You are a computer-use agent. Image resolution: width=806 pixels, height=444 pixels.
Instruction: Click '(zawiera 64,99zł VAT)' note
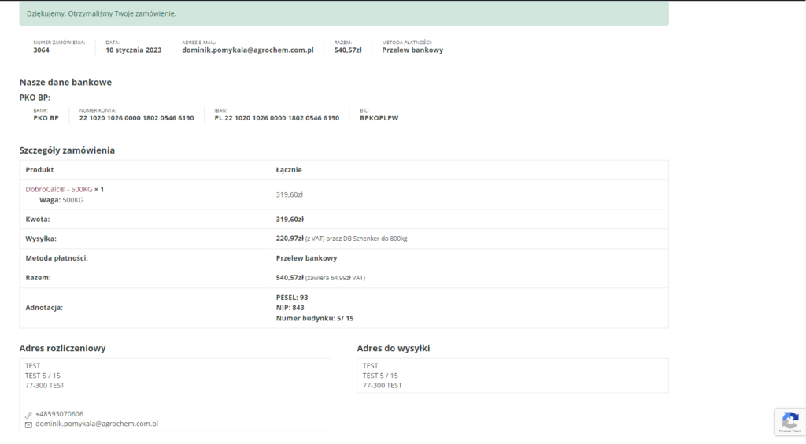[335, 277]
